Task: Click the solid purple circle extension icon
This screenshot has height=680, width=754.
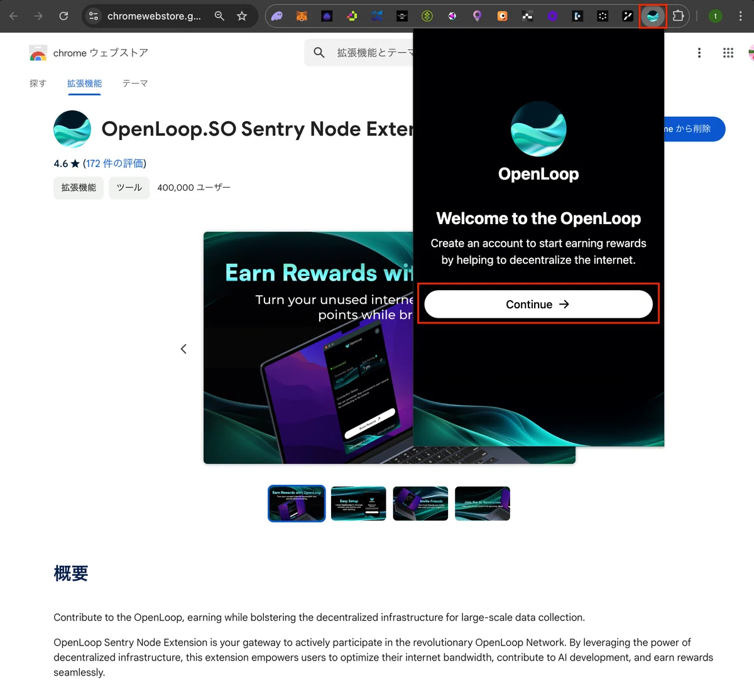Action: coord(553,16)
